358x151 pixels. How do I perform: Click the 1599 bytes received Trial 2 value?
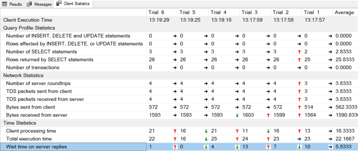tap(279, 115)
